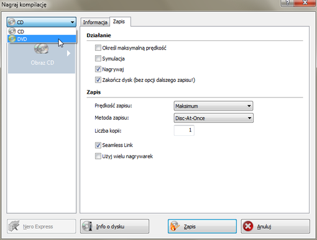This screenshot has height=240, width=317.
Task: Open Info o dysku button
Action: click(114, 226)
